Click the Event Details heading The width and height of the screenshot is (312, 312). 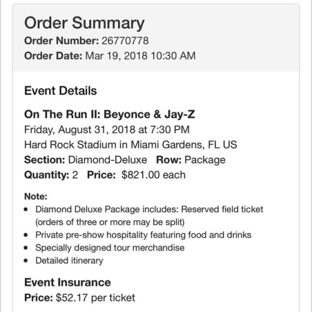(61, 91)
